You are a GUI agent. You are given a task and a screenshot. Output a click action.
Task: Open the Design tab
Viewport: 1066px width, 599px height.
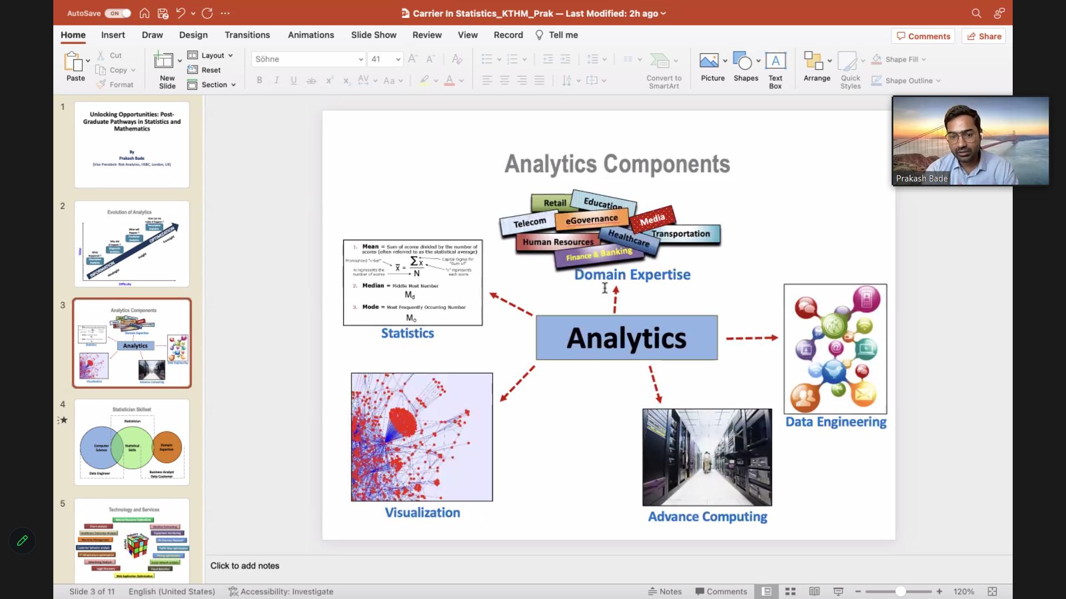tap(193, 35)
